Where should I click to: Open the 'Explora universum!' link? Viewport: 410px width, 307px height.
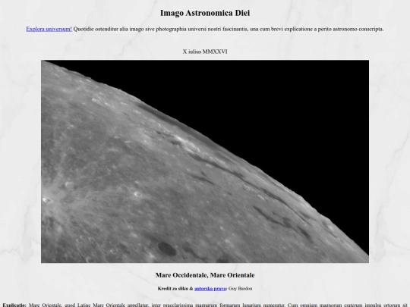(x=49, y=29)
